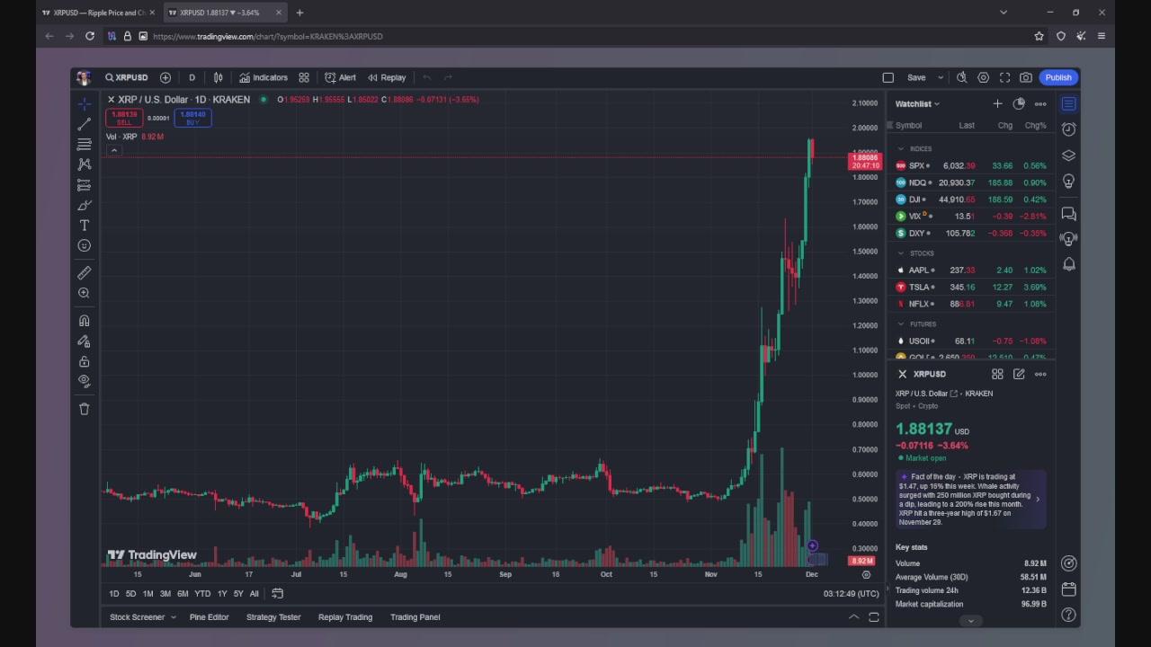Toggle the watchlist panel sidebar icon
The image size is (1151, 647).
(1068, 104)
